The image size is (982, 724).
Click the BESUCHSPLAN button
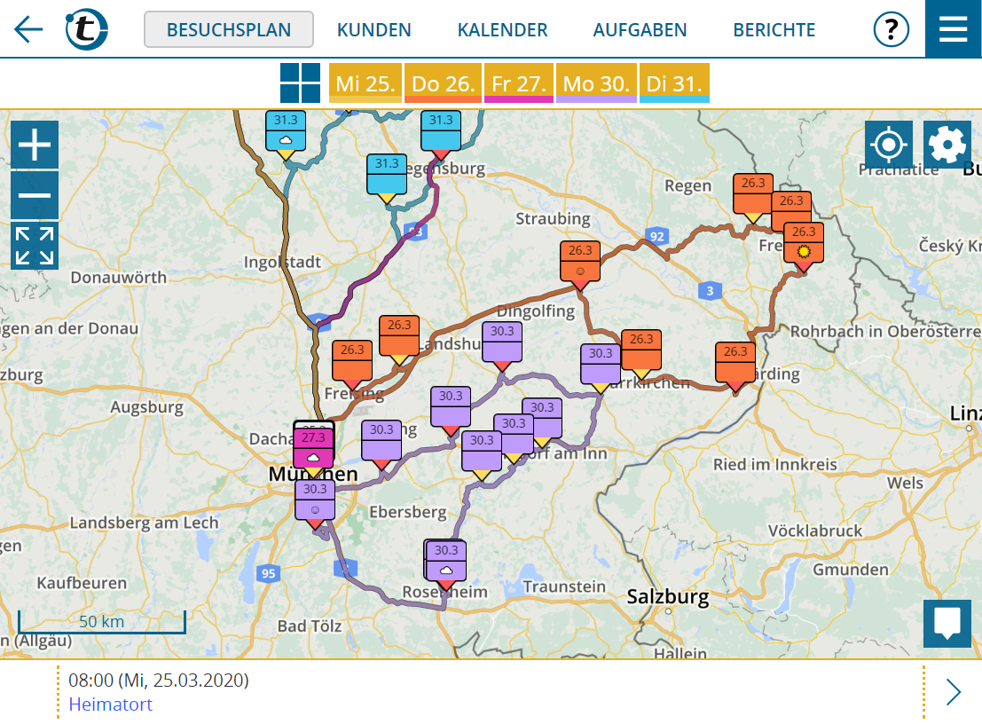228,28
